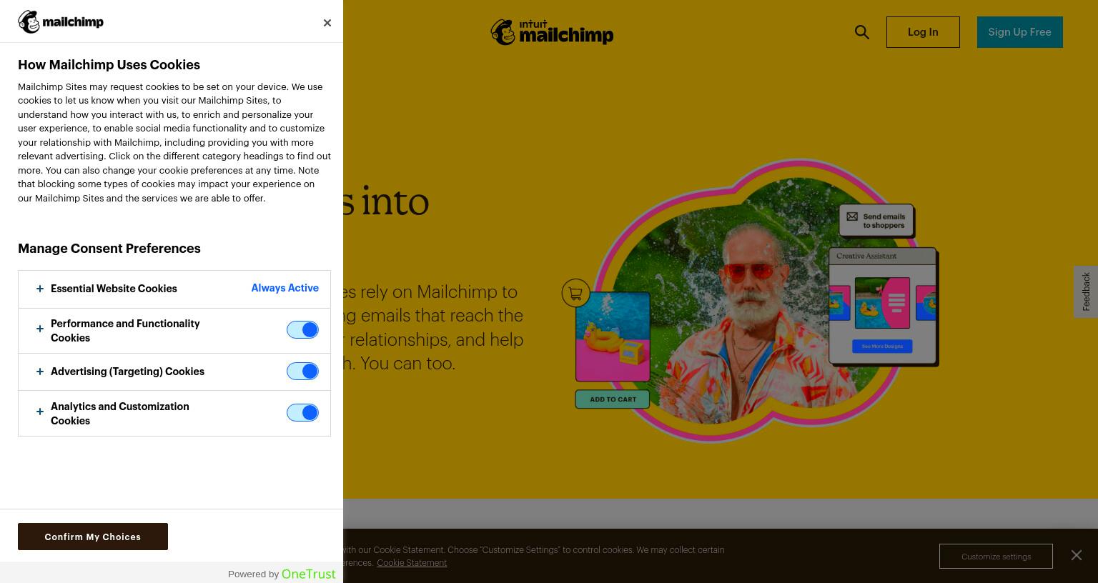The width and height of the screenshot is (1098, 583).
Task: Click Sign Up Free button
Action: (1020, 32)
